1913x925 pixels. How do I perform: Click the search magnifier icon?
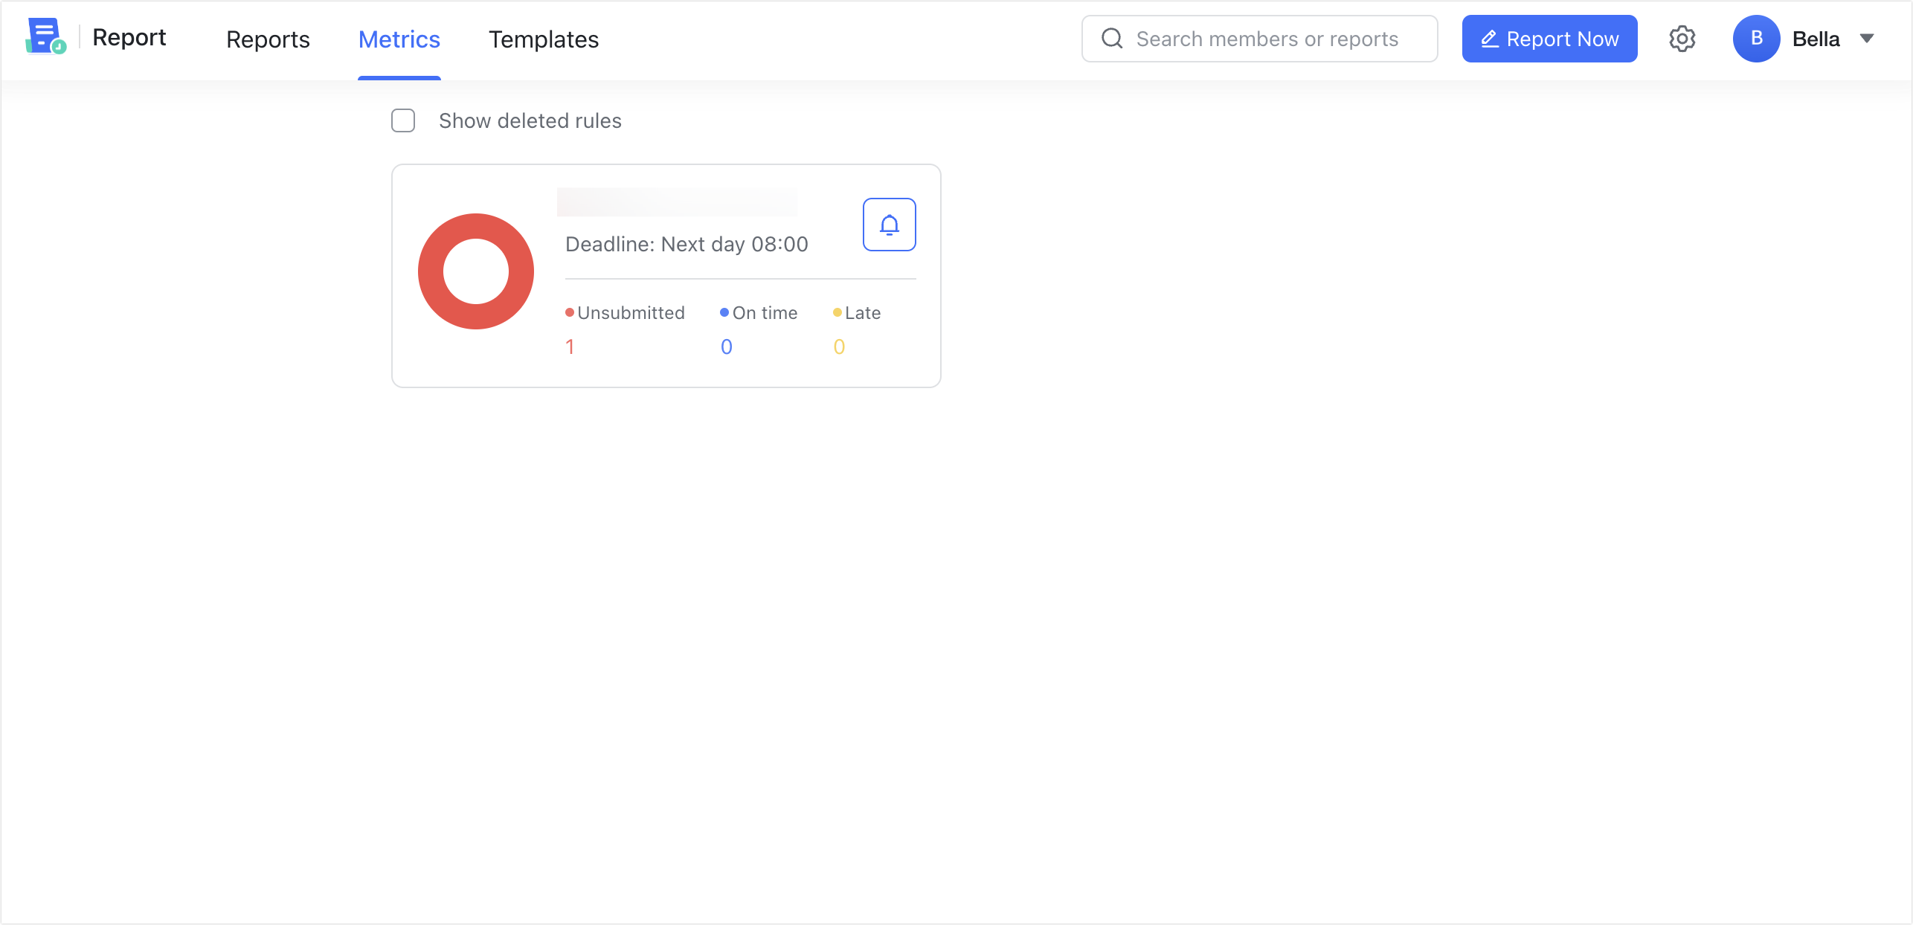pos(1112,38)
